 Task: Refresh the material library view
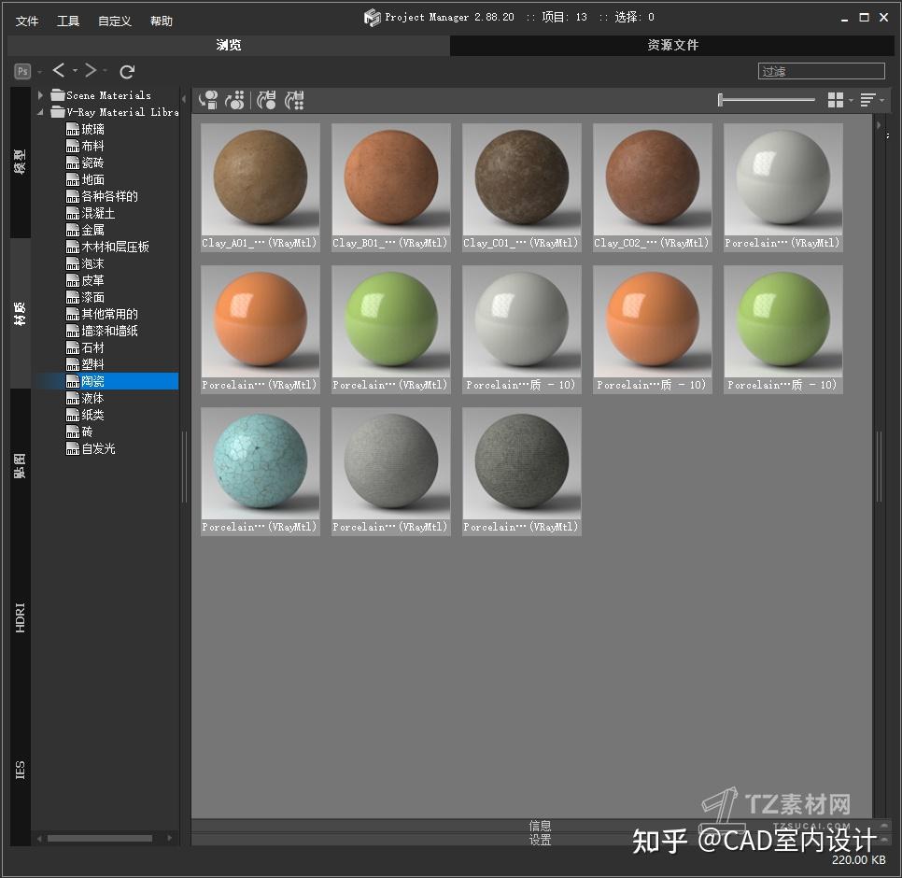point(127,70)
